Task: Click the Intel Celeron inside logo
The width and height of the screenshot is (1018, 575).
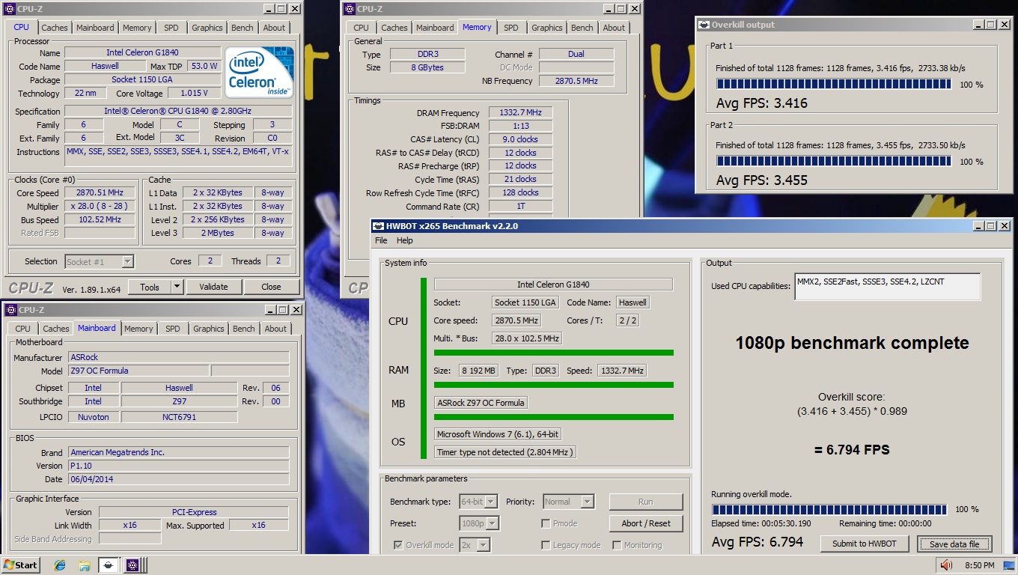Action: 260,73
